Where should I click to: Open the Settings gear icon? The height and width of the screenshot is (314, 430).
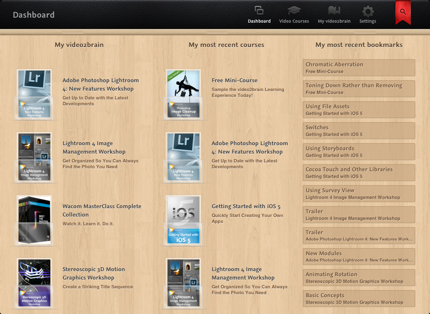click(x=368, y=11)
